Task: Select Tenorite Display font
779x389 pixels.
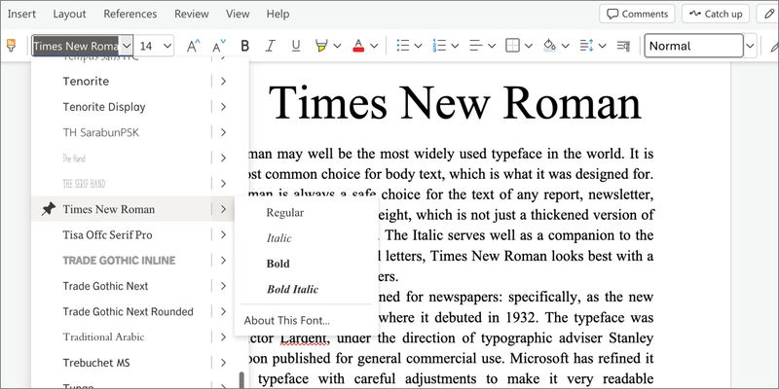Action: 104,107
